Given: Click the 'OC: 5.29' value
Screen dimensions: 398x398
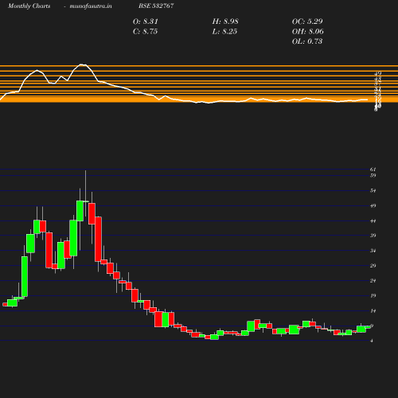Looking at the screenshot, I should 307,21.
